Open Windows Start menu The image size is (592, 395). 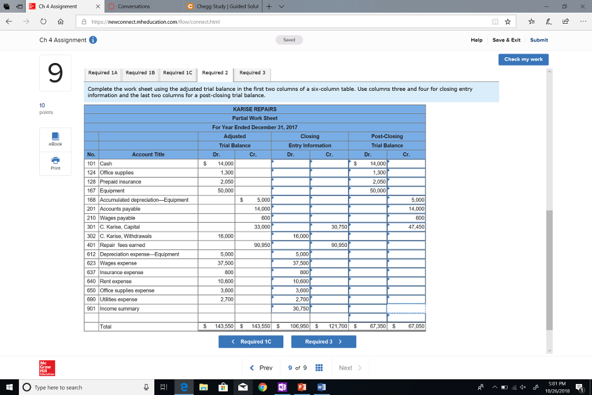9,387
